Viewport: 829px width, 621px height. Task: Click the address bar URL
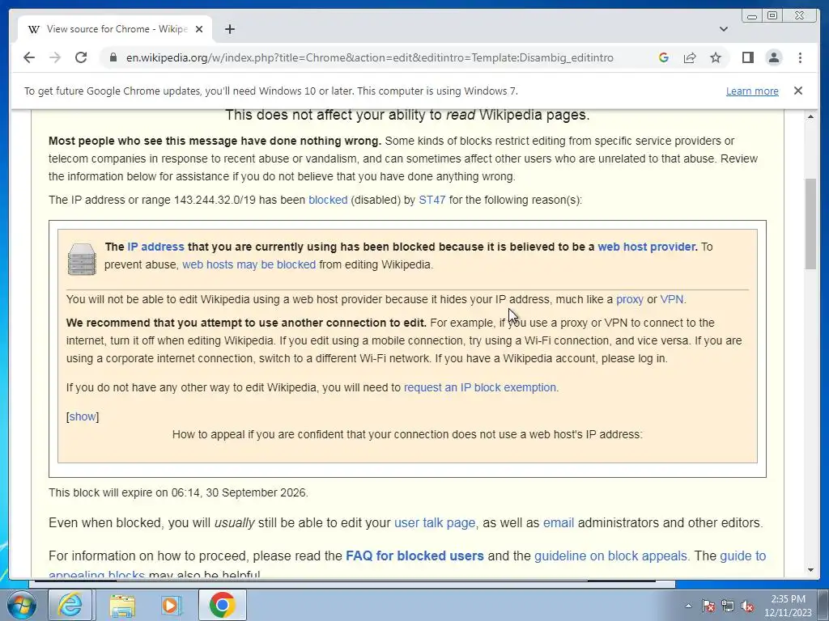369,57
